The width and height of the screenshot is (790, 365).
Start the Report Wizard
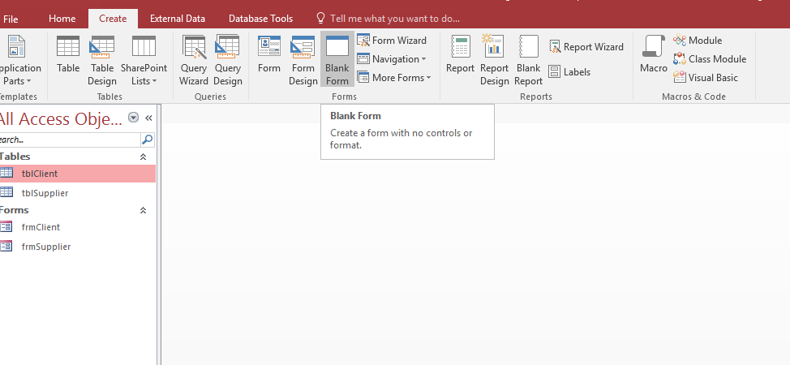(x=586, y=47)
